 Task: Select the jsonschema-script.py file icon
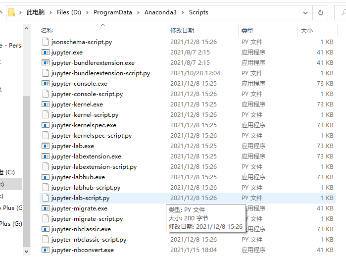(x=46, y=42)
